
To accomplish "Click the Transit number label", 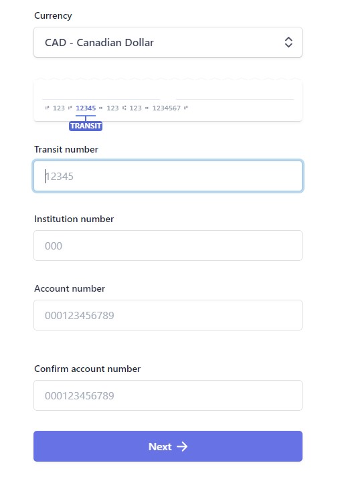I will tap(66, 149).
